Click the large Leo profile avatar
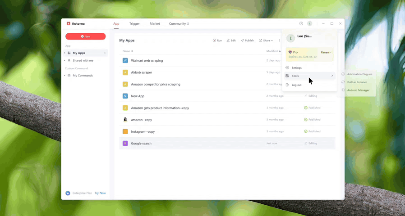The image size is (405, 216). point(290,38)
